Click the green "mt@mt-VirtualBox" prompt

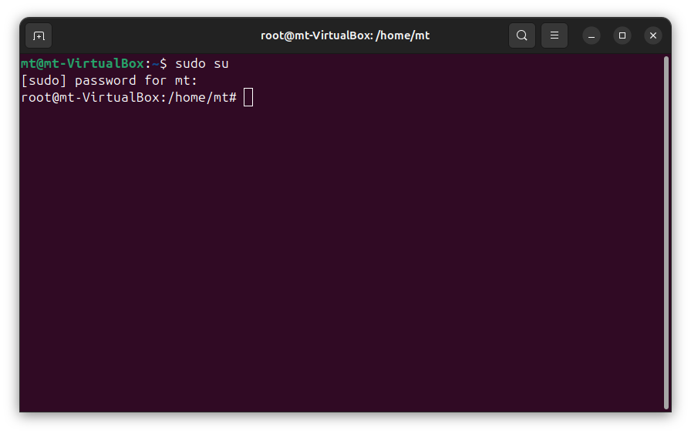click(x=83, y=63)
